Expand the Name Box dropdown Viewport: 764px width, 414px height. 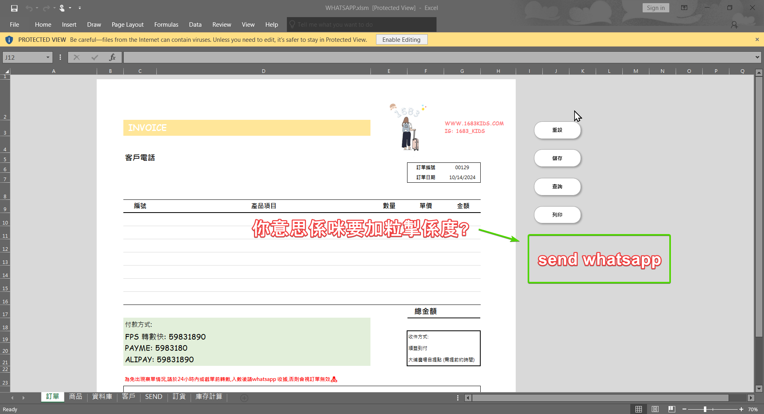pyautogui.click(x=48, y=57)
